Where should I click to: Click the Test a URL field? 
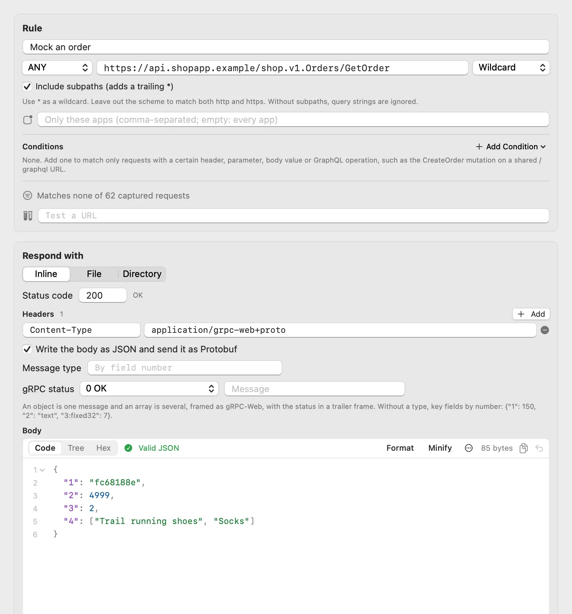[x=294, y=216]
